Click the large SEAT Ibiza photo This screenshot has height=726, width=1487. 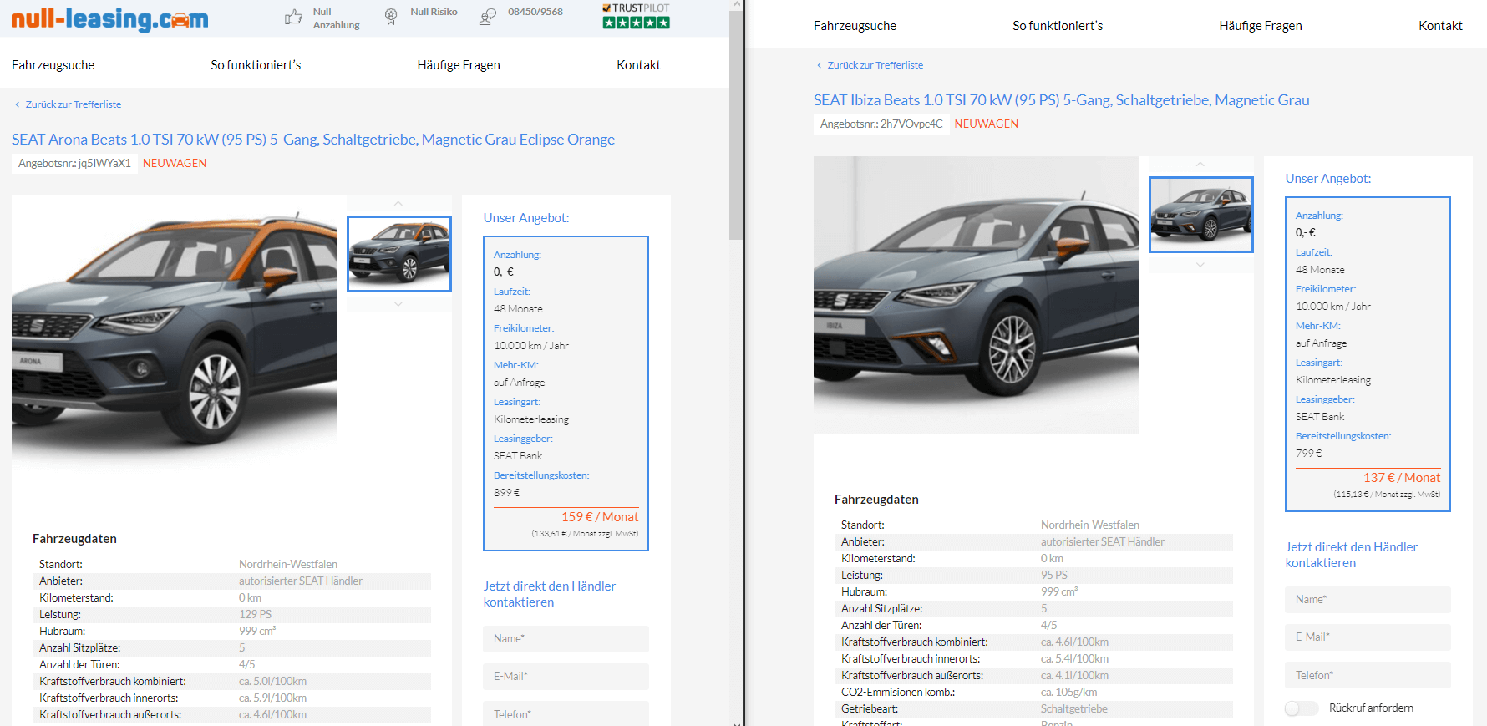(x=976, y=295)
